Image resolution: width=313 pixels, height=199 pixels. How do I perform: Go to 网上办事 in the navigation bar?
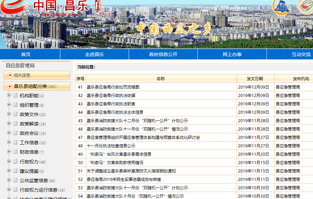coord(232,54)
